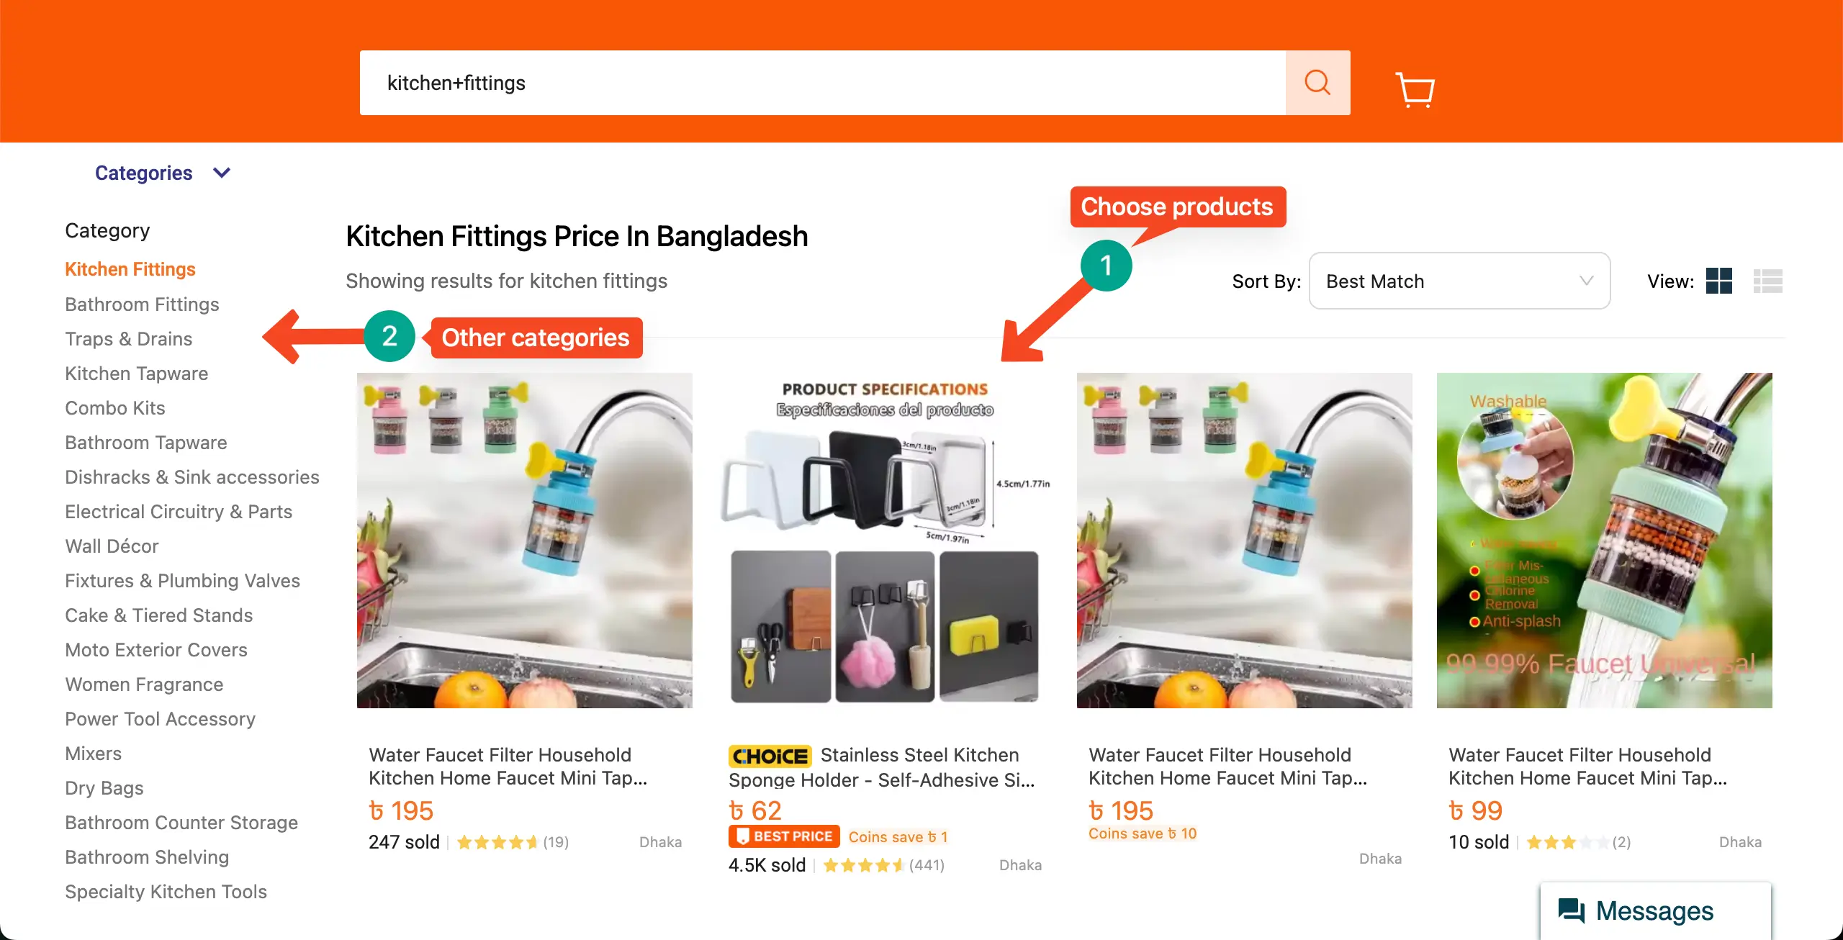The height and width of the screenshot is (940, 1843).
Task: Expand the Categories chevron
Action: click(x=221, y=173)
